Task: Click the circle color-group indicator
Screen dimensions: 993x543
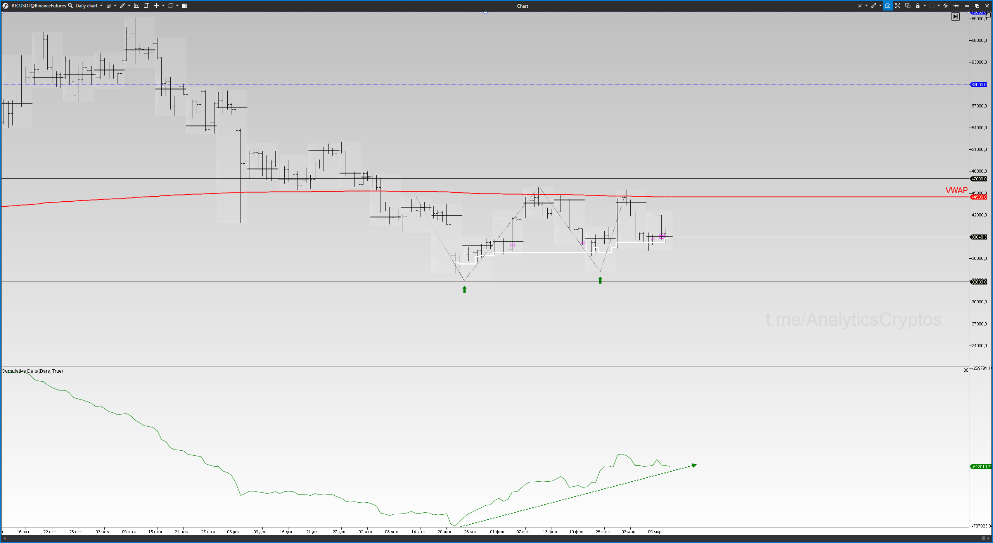Action: coord(932,6)
